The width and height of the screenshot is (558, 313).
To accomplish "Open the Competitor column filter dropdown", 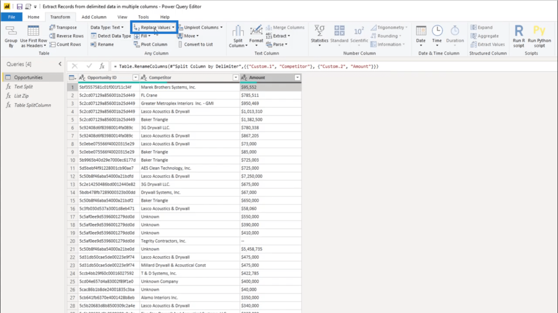I will click(235, 78).
